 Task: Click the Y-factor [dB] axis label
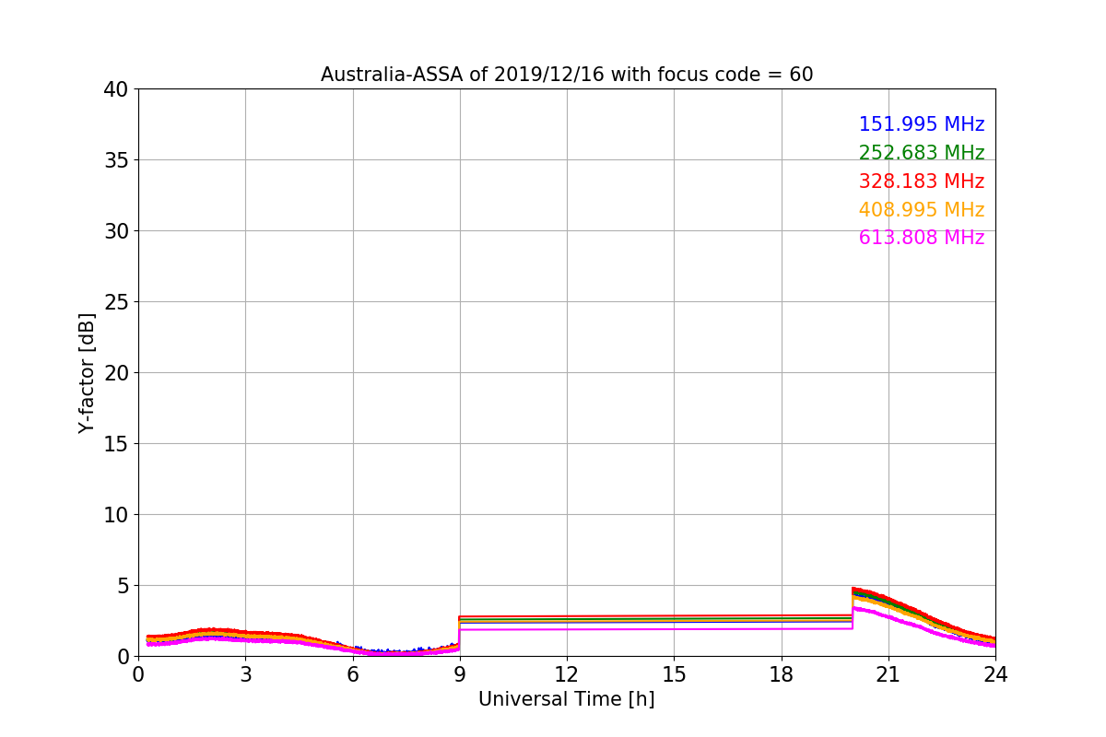87,372
